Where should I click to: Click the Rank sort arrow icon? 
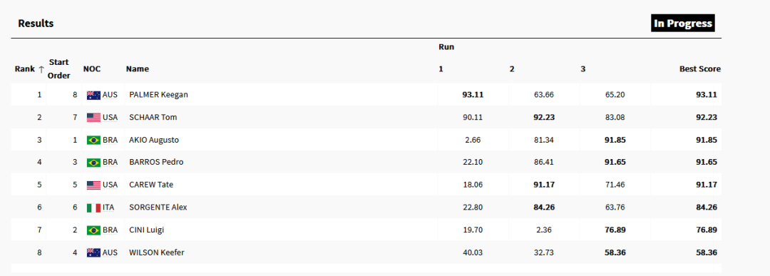click(x=41, y=69)
